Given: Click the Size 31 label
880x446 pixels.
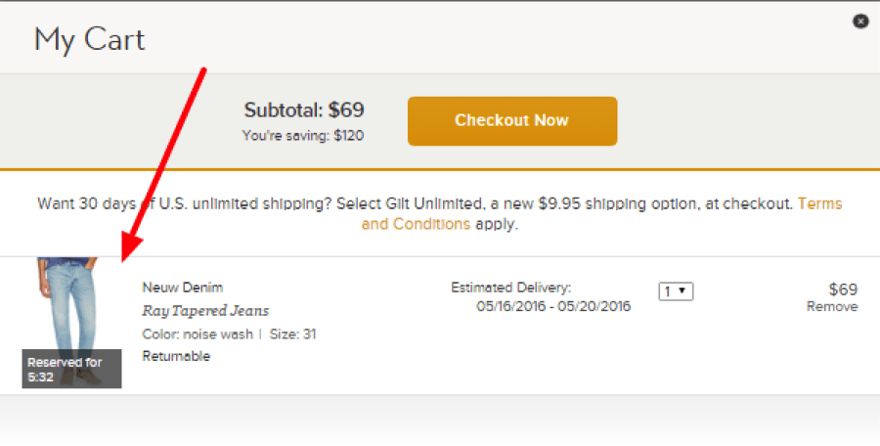Looking at the screenshot, I should [x=292, y=334].
